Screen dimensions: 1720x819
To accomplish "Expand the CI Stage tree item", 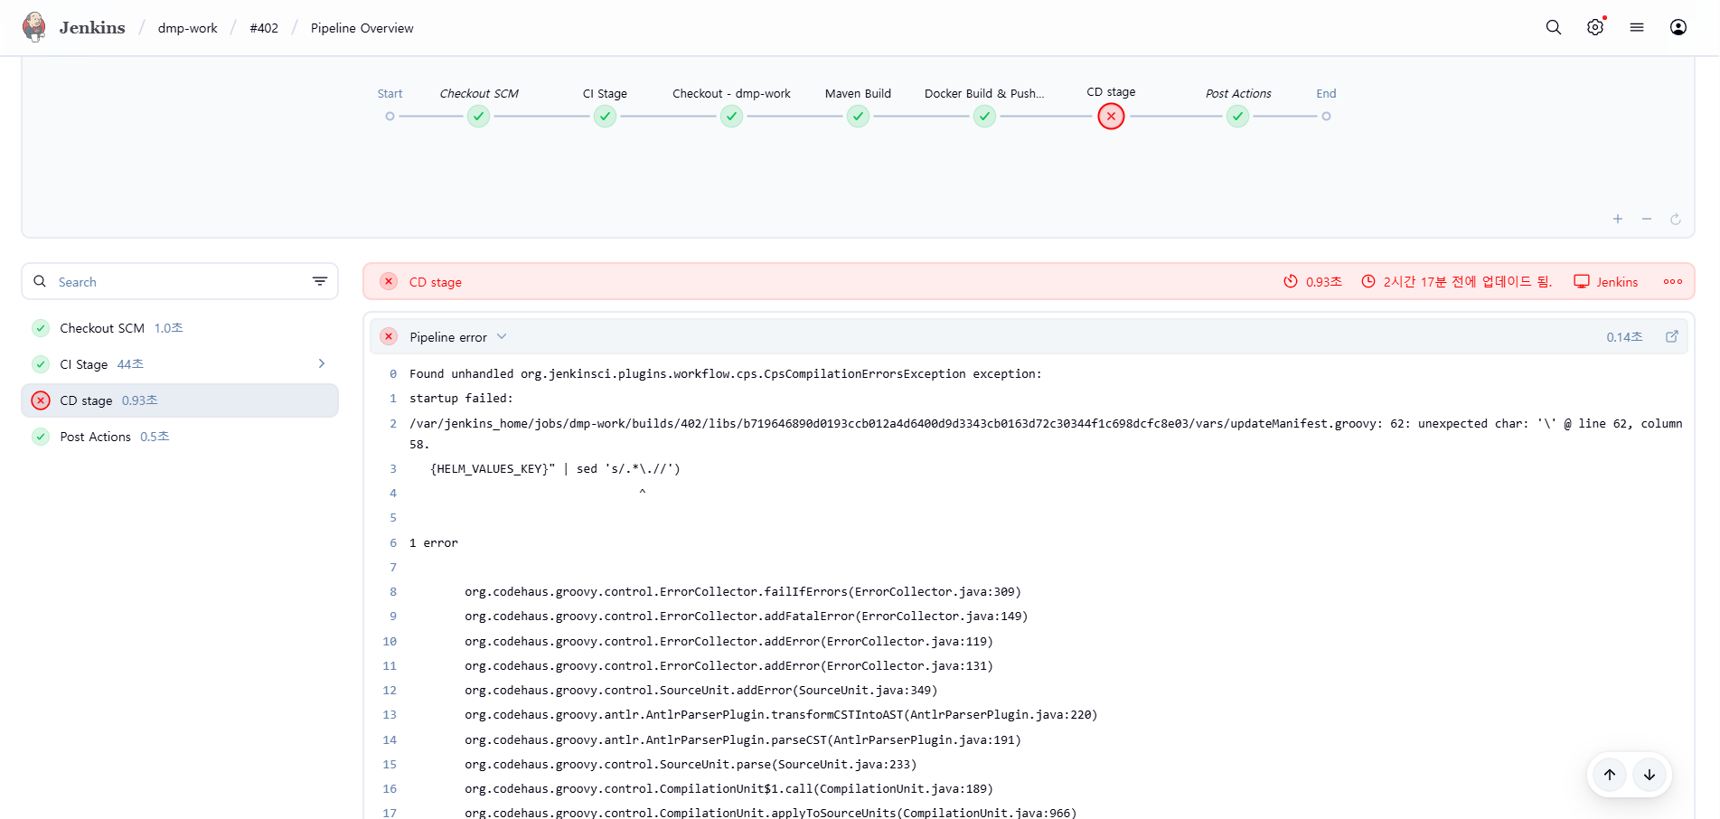I will 321,363.
